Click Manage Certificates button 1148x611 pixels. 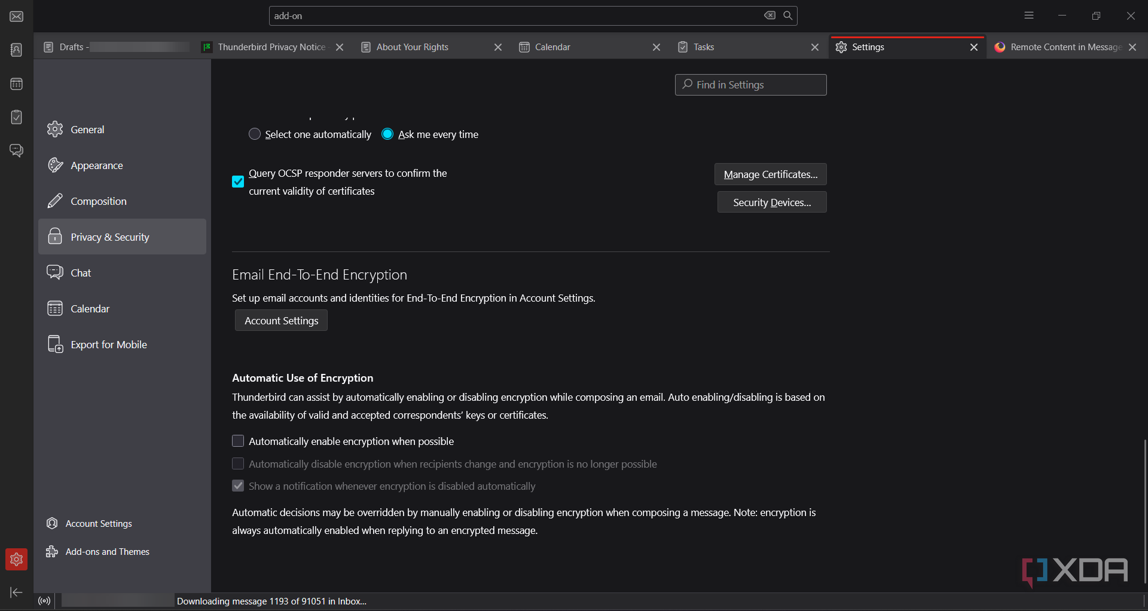pos(771,174)
